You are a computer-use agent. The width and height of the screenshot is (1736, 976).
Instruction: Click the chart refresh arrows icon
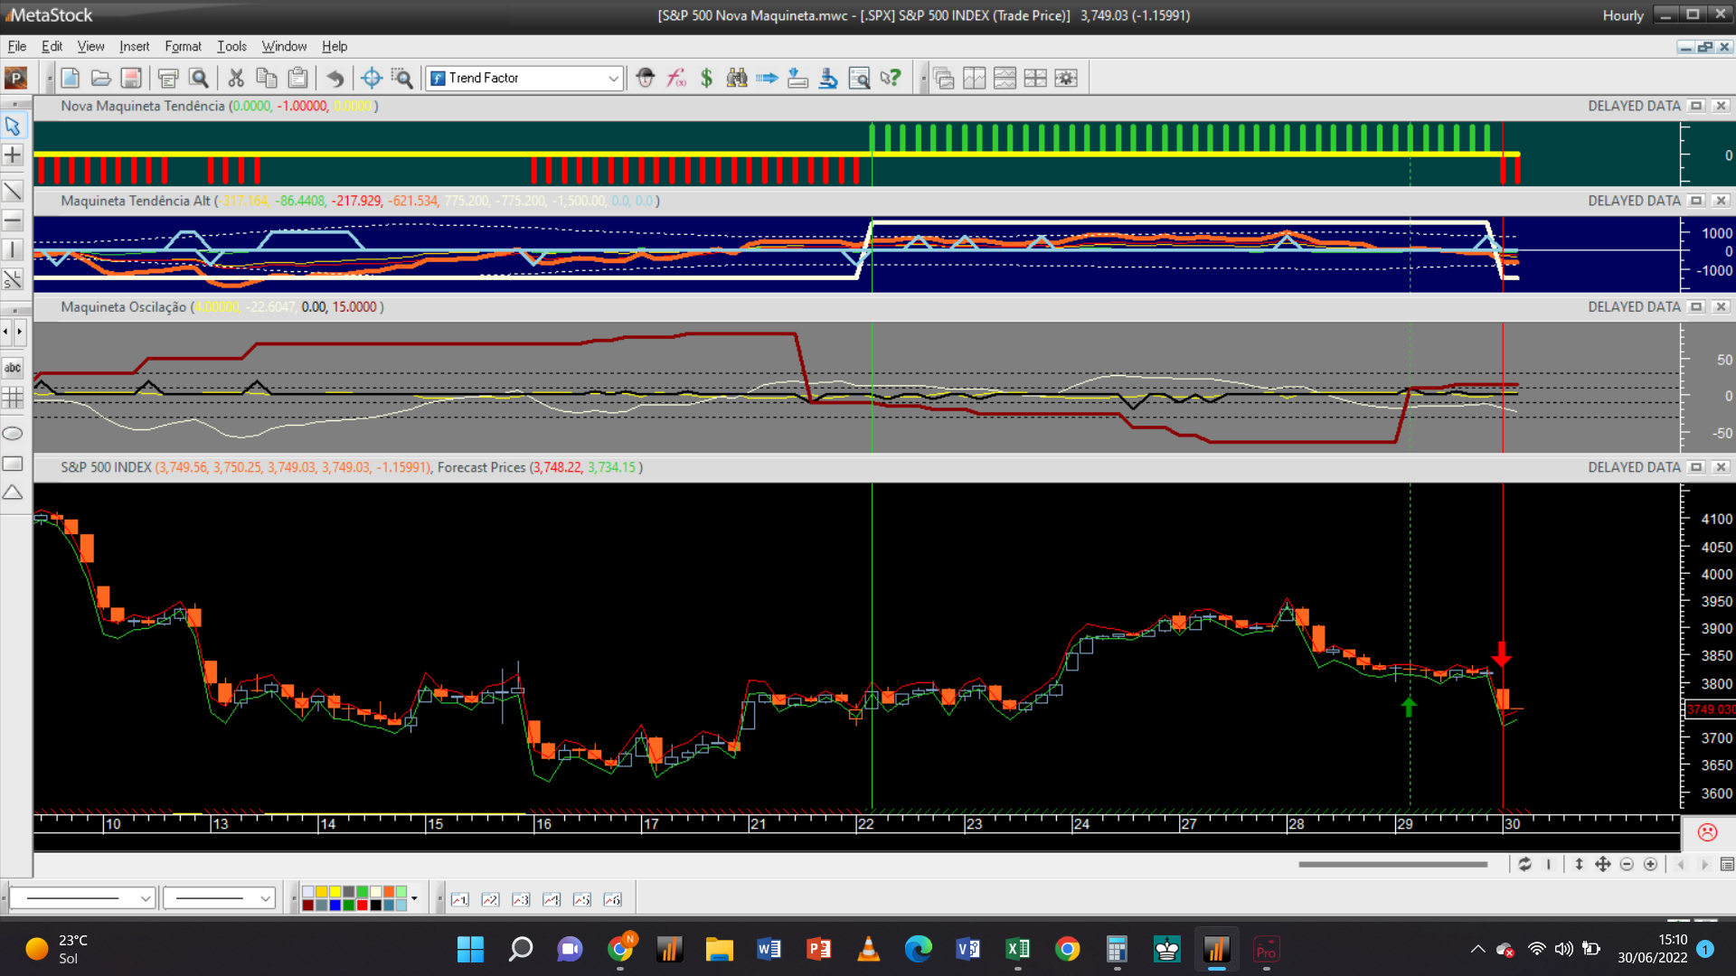(1524, 865)
